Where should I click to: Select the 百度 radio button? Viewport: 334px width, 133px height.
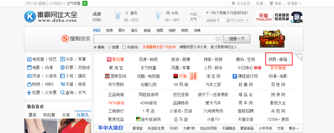[x=110, y=47]
